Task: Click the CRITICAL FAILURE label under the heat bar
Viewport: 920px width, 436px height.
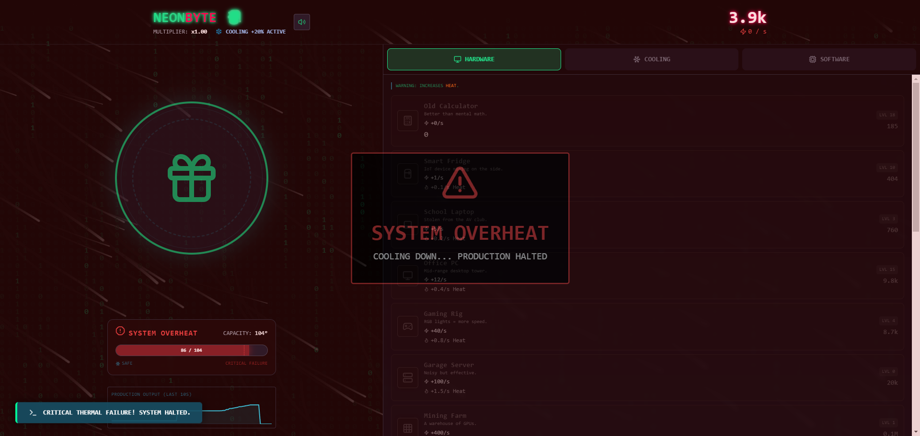Action: click(246, 364)
